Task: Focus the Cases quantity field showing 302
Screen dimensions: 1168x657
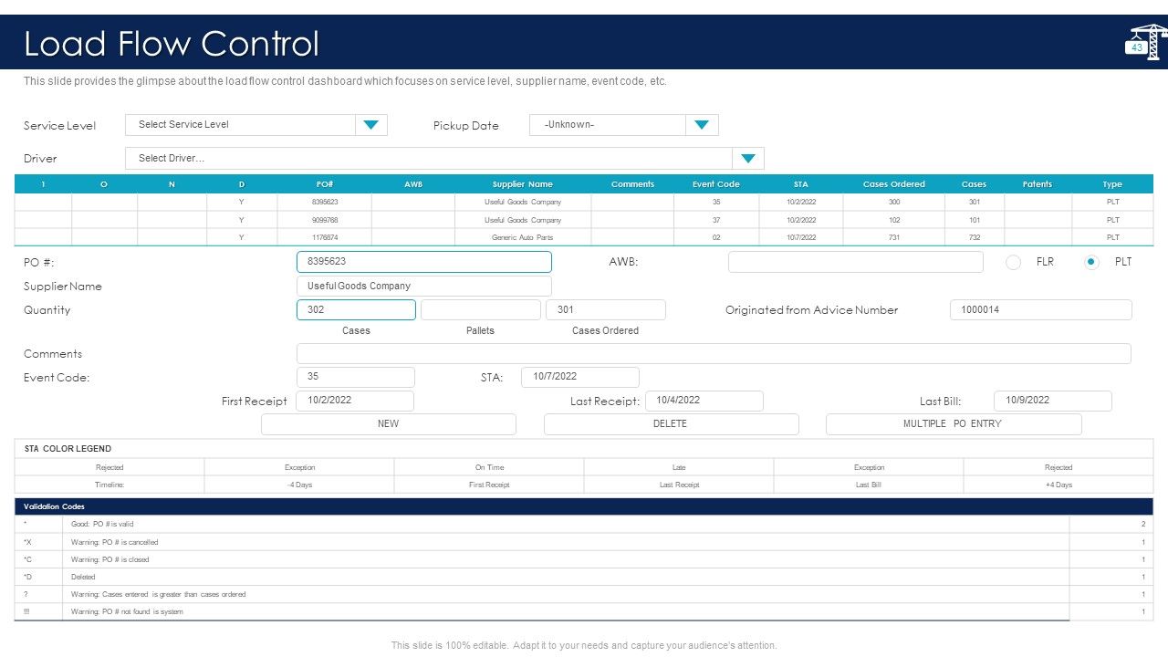Action: 357,310
